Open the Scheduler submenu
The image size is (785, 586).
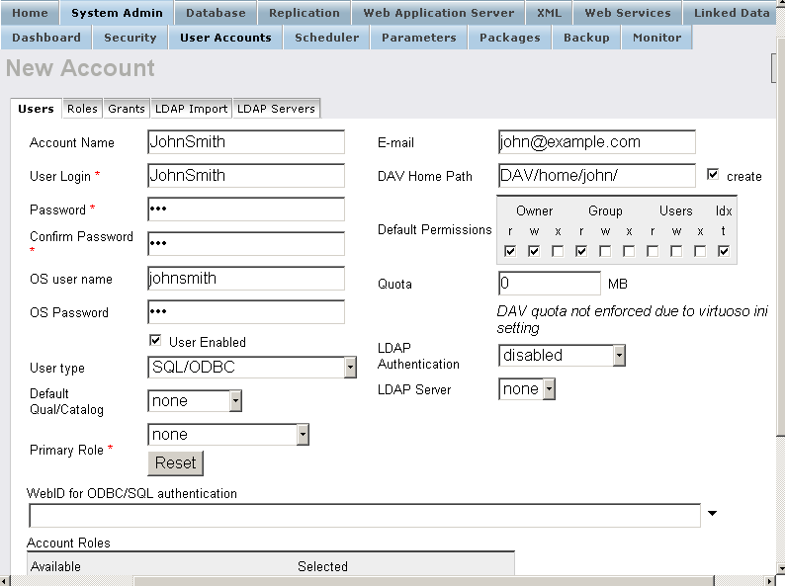tap(327, 38)
